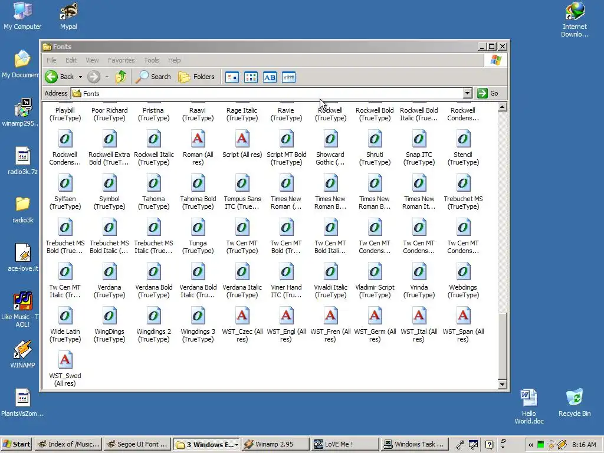The height and width of the screenshot is (453, 604).
Task: Open the Help menu
Action: [x=174, y=60]
